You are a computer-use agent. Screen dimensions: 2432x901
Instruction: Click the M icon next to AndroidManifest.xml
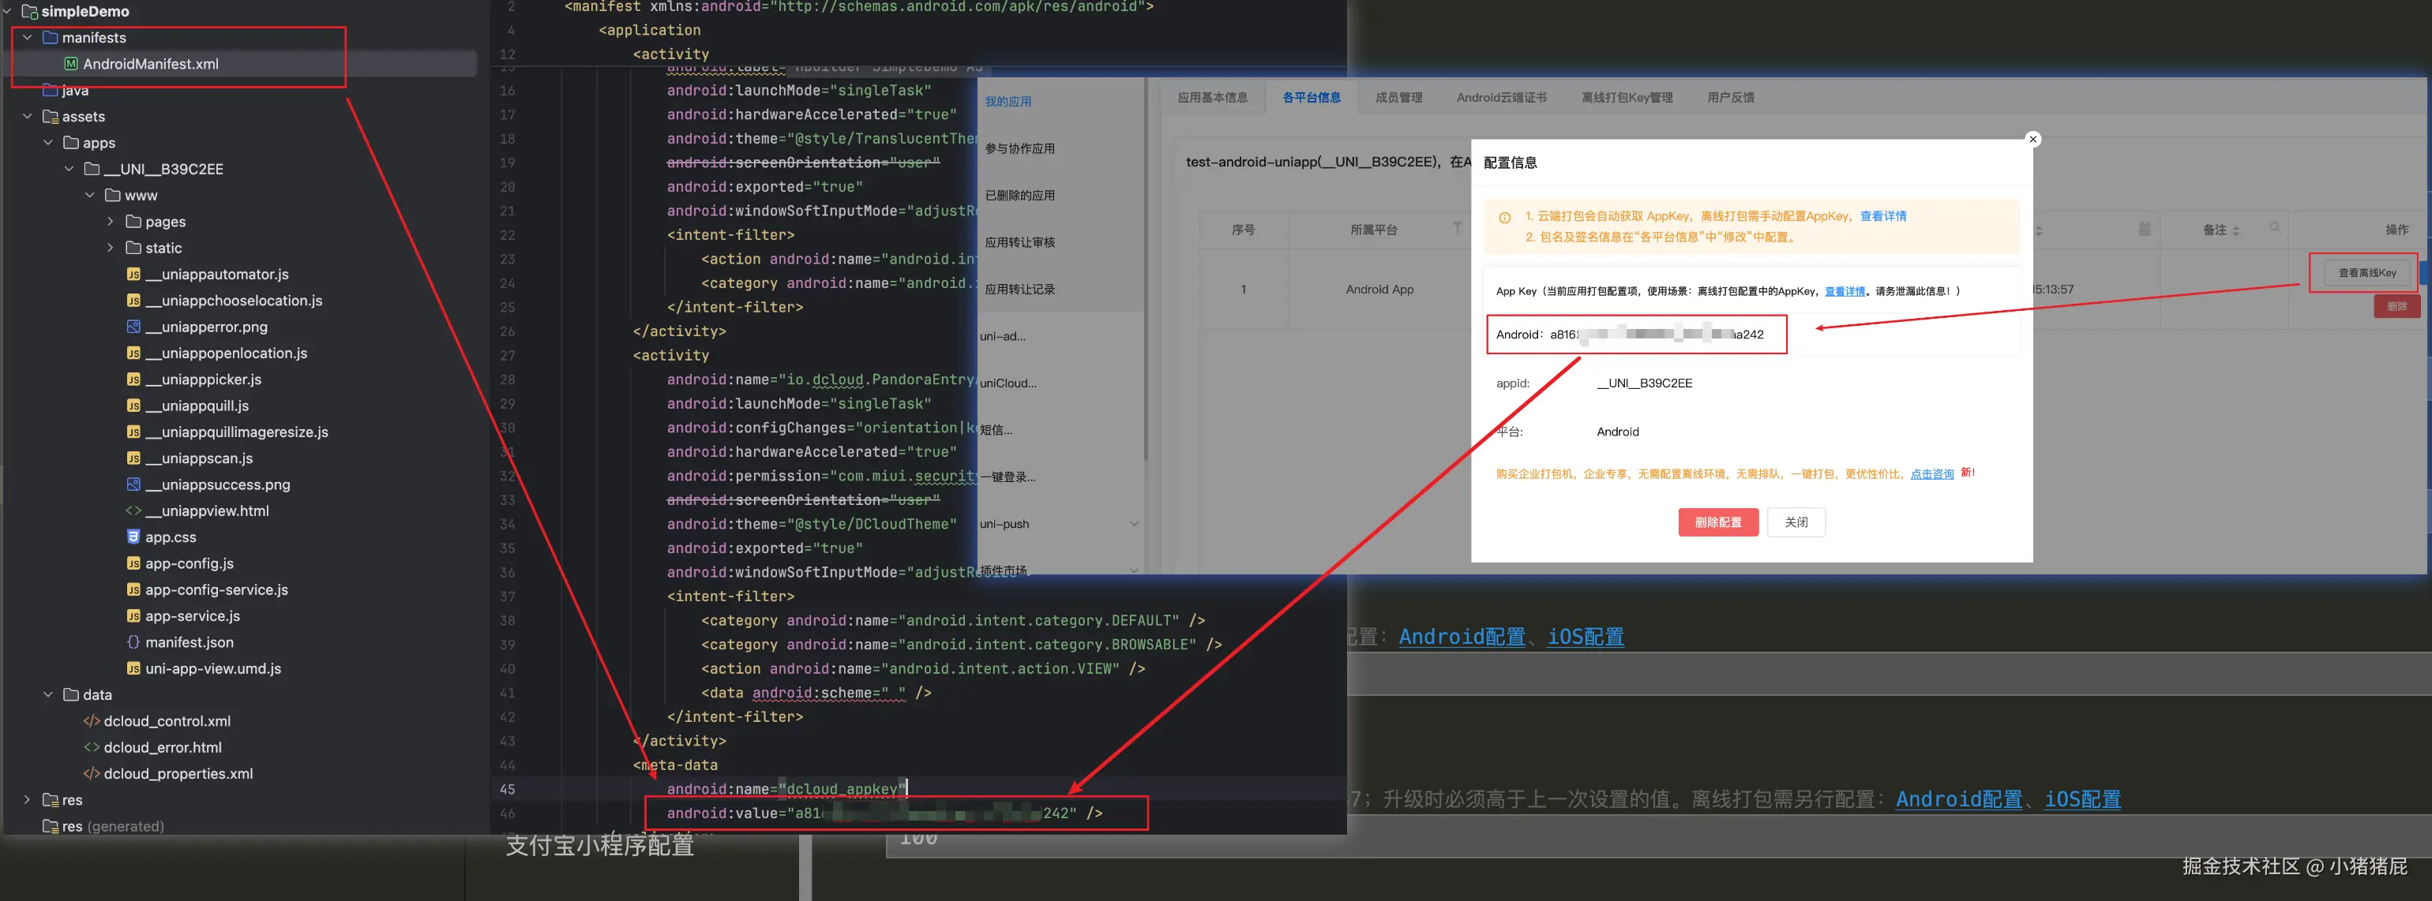pyautogui.click(x=71, y=63)
